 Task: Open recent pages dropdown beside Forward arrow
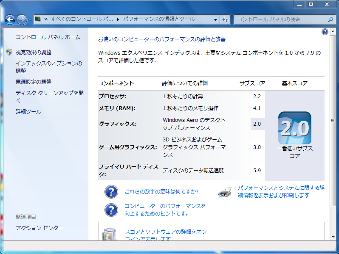[x=30, y=19]
